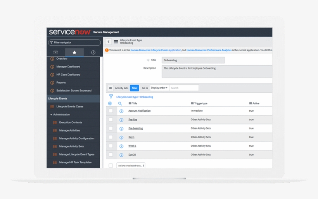Check the Pre-hire row checkbox
This screenshot has width=318, height=199.
[111, 119]
